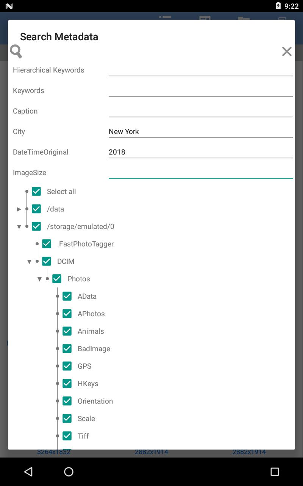Screen dimensions: 303x486
Task: Click the DateTimeOriginal field showing 2018
Action: point(201,152)
